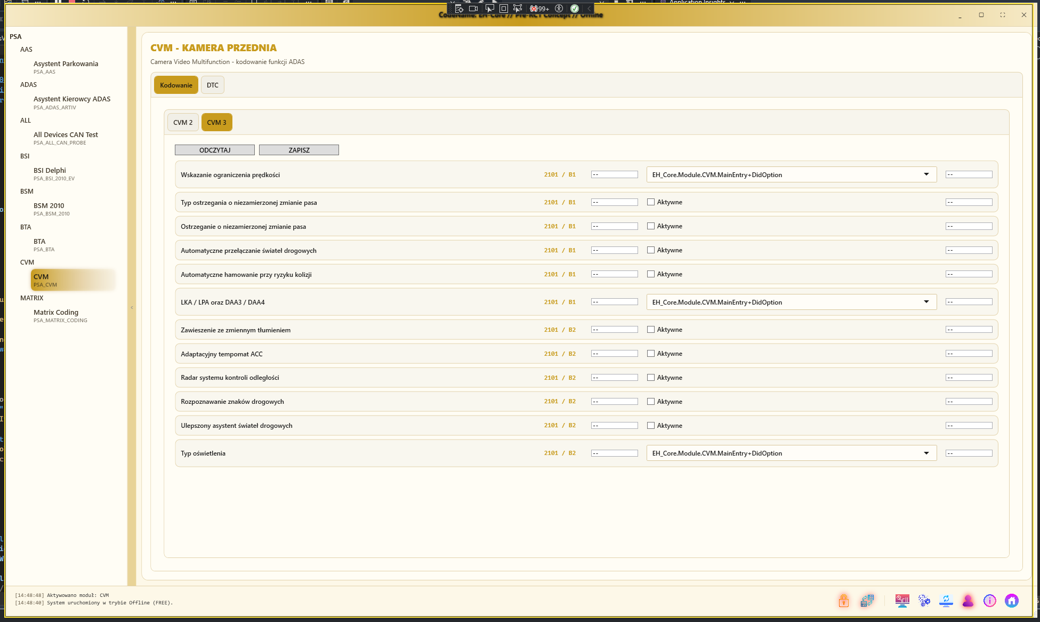Open the Wskazanie ograniczenia prędkości dropdown
The width and height of the screenshot is (1040, 622).
click(x=792, y=174)
